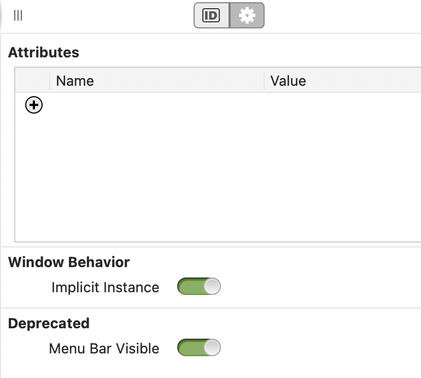Click the Menu Bar Visible switch knob

pyautogui.click(x=212, y=348)
